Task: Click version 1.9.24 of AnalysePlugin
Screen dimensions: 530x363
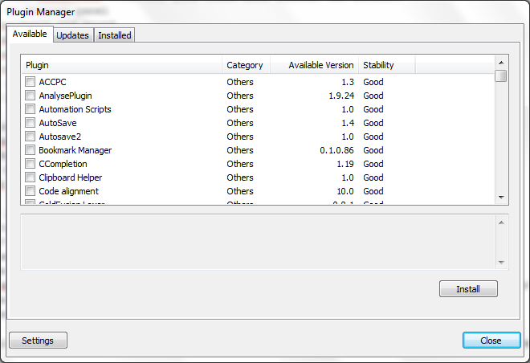Action: 341,96
